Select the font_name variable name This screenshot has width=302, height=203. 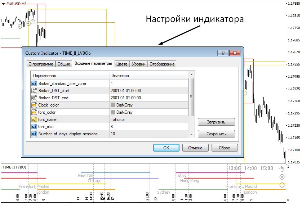point(47,119)
